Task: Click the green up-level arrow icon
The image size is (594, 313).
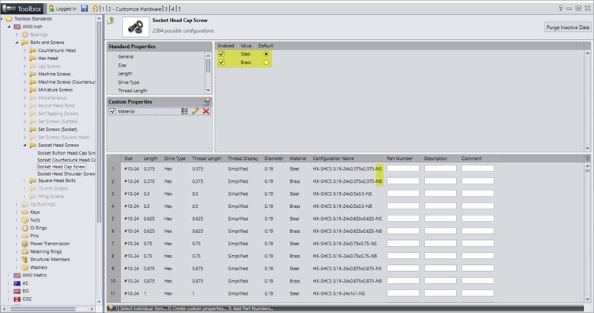Action: [111, 21]
